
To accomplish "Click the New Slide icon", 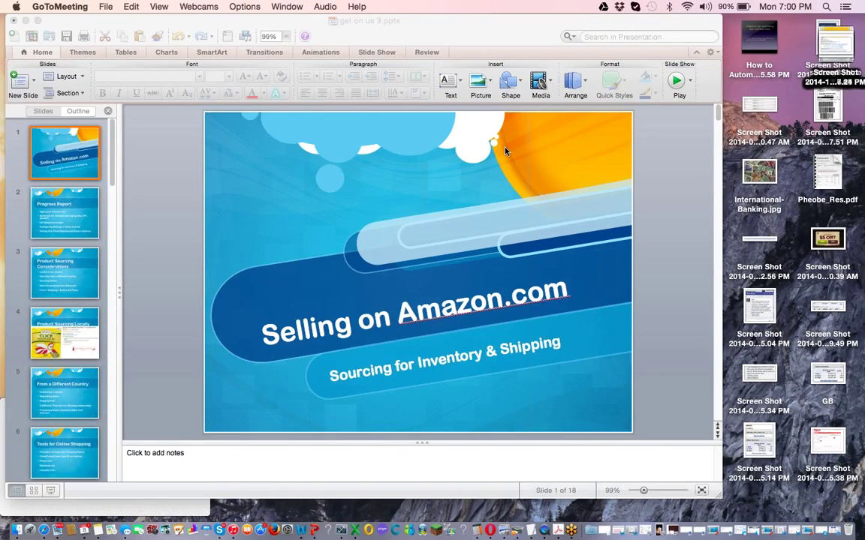I will 20,81.
